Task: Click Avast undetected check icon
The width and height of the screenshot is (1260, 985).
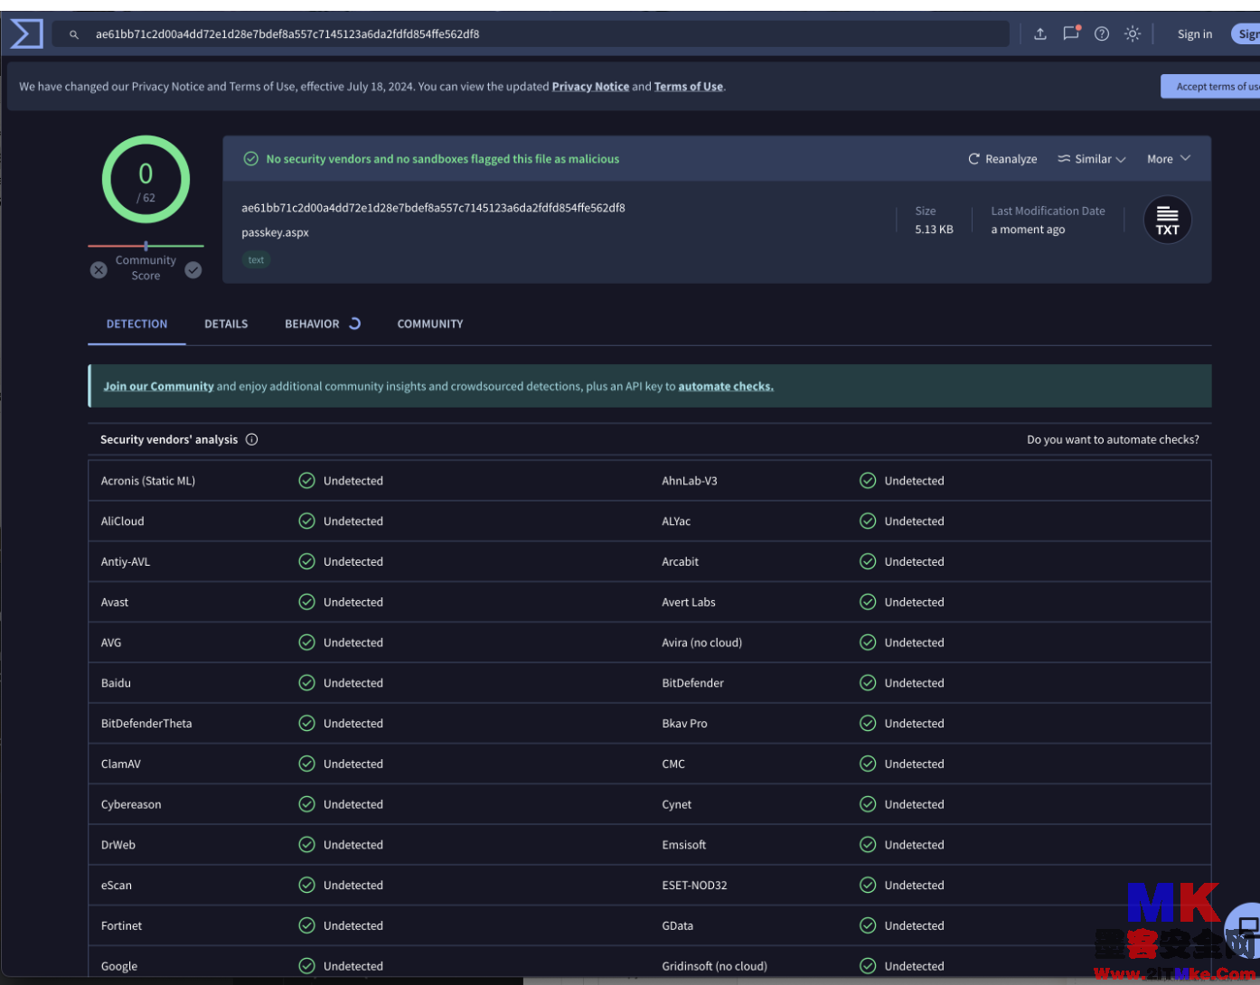Action: click(307, 602)
